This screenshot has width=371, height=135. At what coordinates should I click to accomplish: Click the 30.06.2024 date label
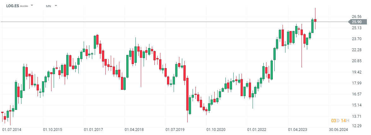[x=338, y=129]
